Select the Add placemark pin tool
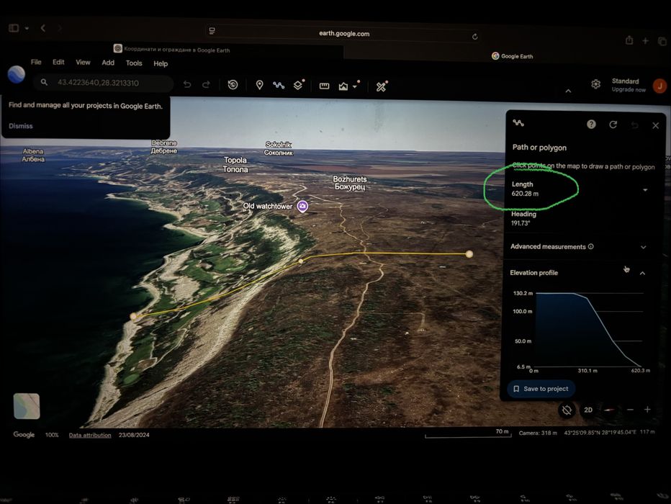The image size is (671, 504). 259,85
